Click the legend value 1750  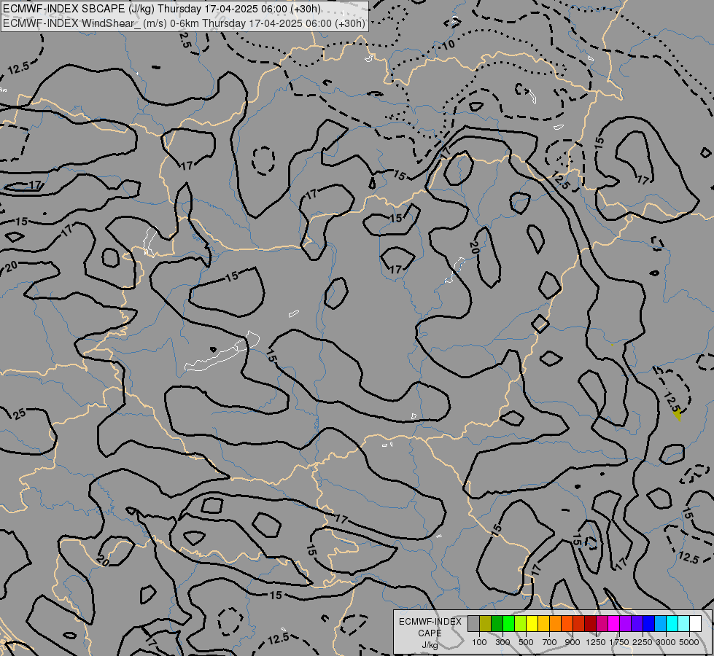click(x=619, y=642)
